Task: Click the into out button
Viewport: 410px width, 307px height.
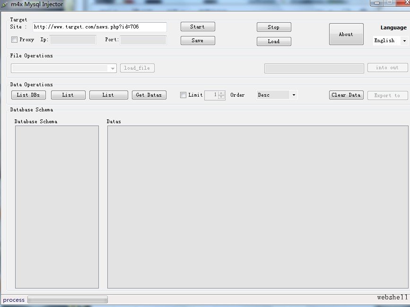Action: [x=387, y=68]
